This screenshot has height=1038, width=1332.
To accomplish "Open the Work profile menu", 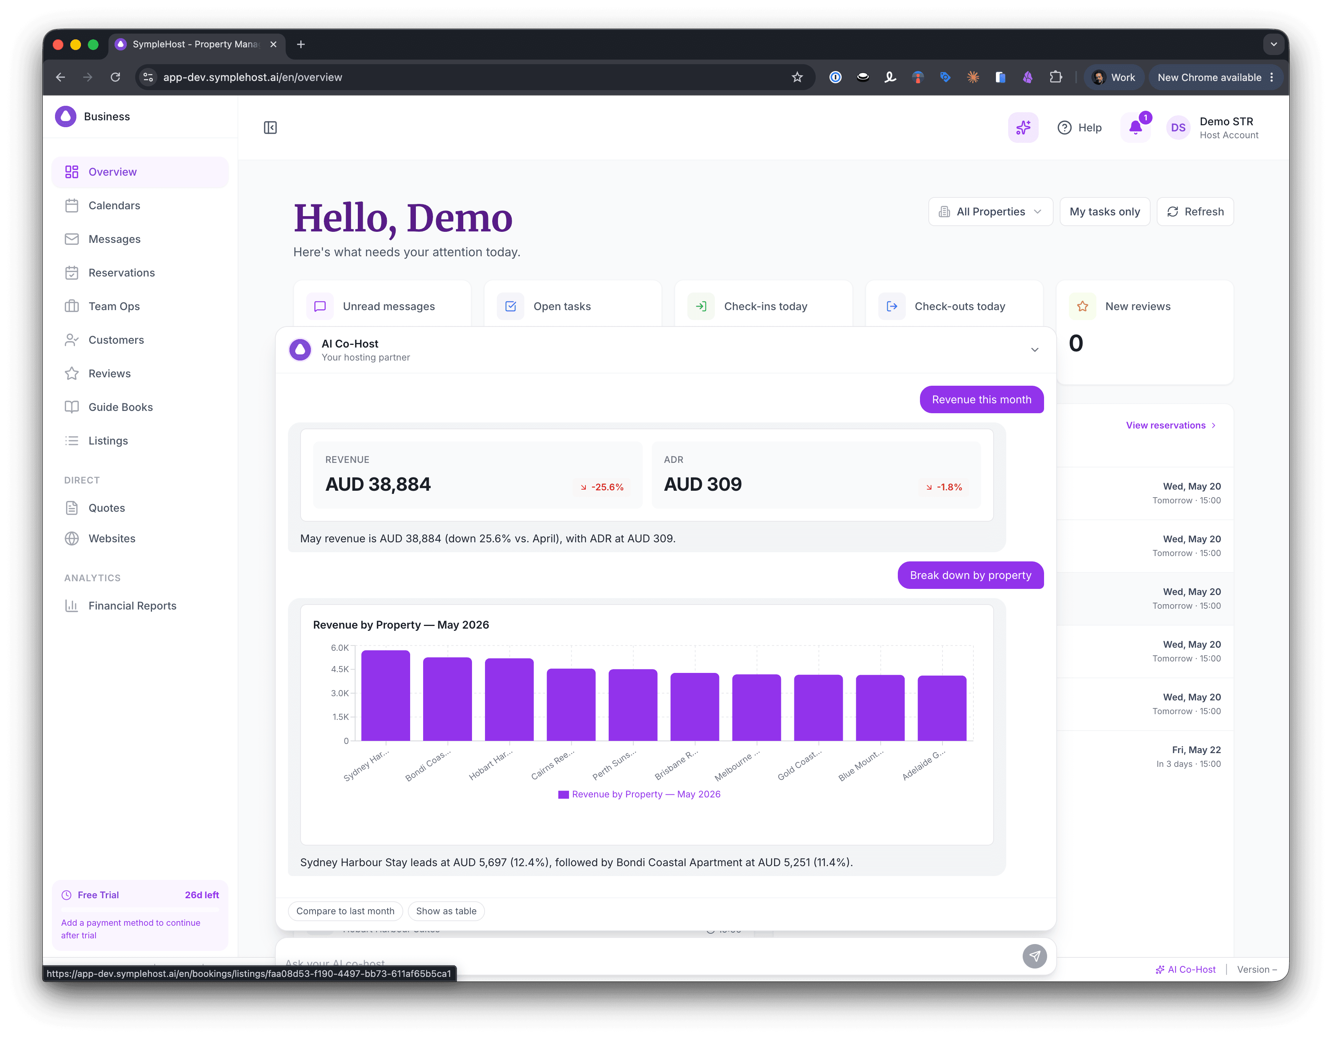I will 1114,78.
